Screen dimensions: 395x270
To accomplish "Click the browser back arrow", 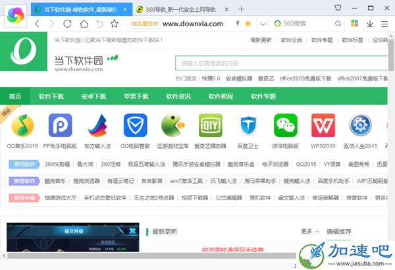I will 36,23.
